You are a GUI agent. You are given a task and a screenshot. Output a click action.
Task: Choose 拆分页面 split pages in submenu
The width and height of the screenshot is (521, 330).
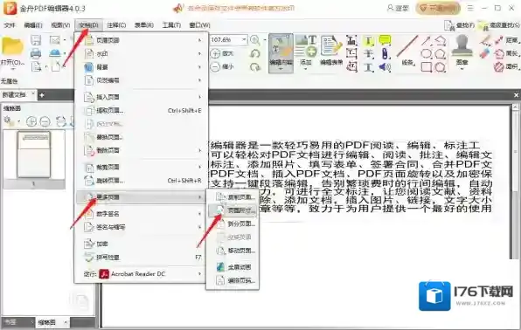click(233, 223)
